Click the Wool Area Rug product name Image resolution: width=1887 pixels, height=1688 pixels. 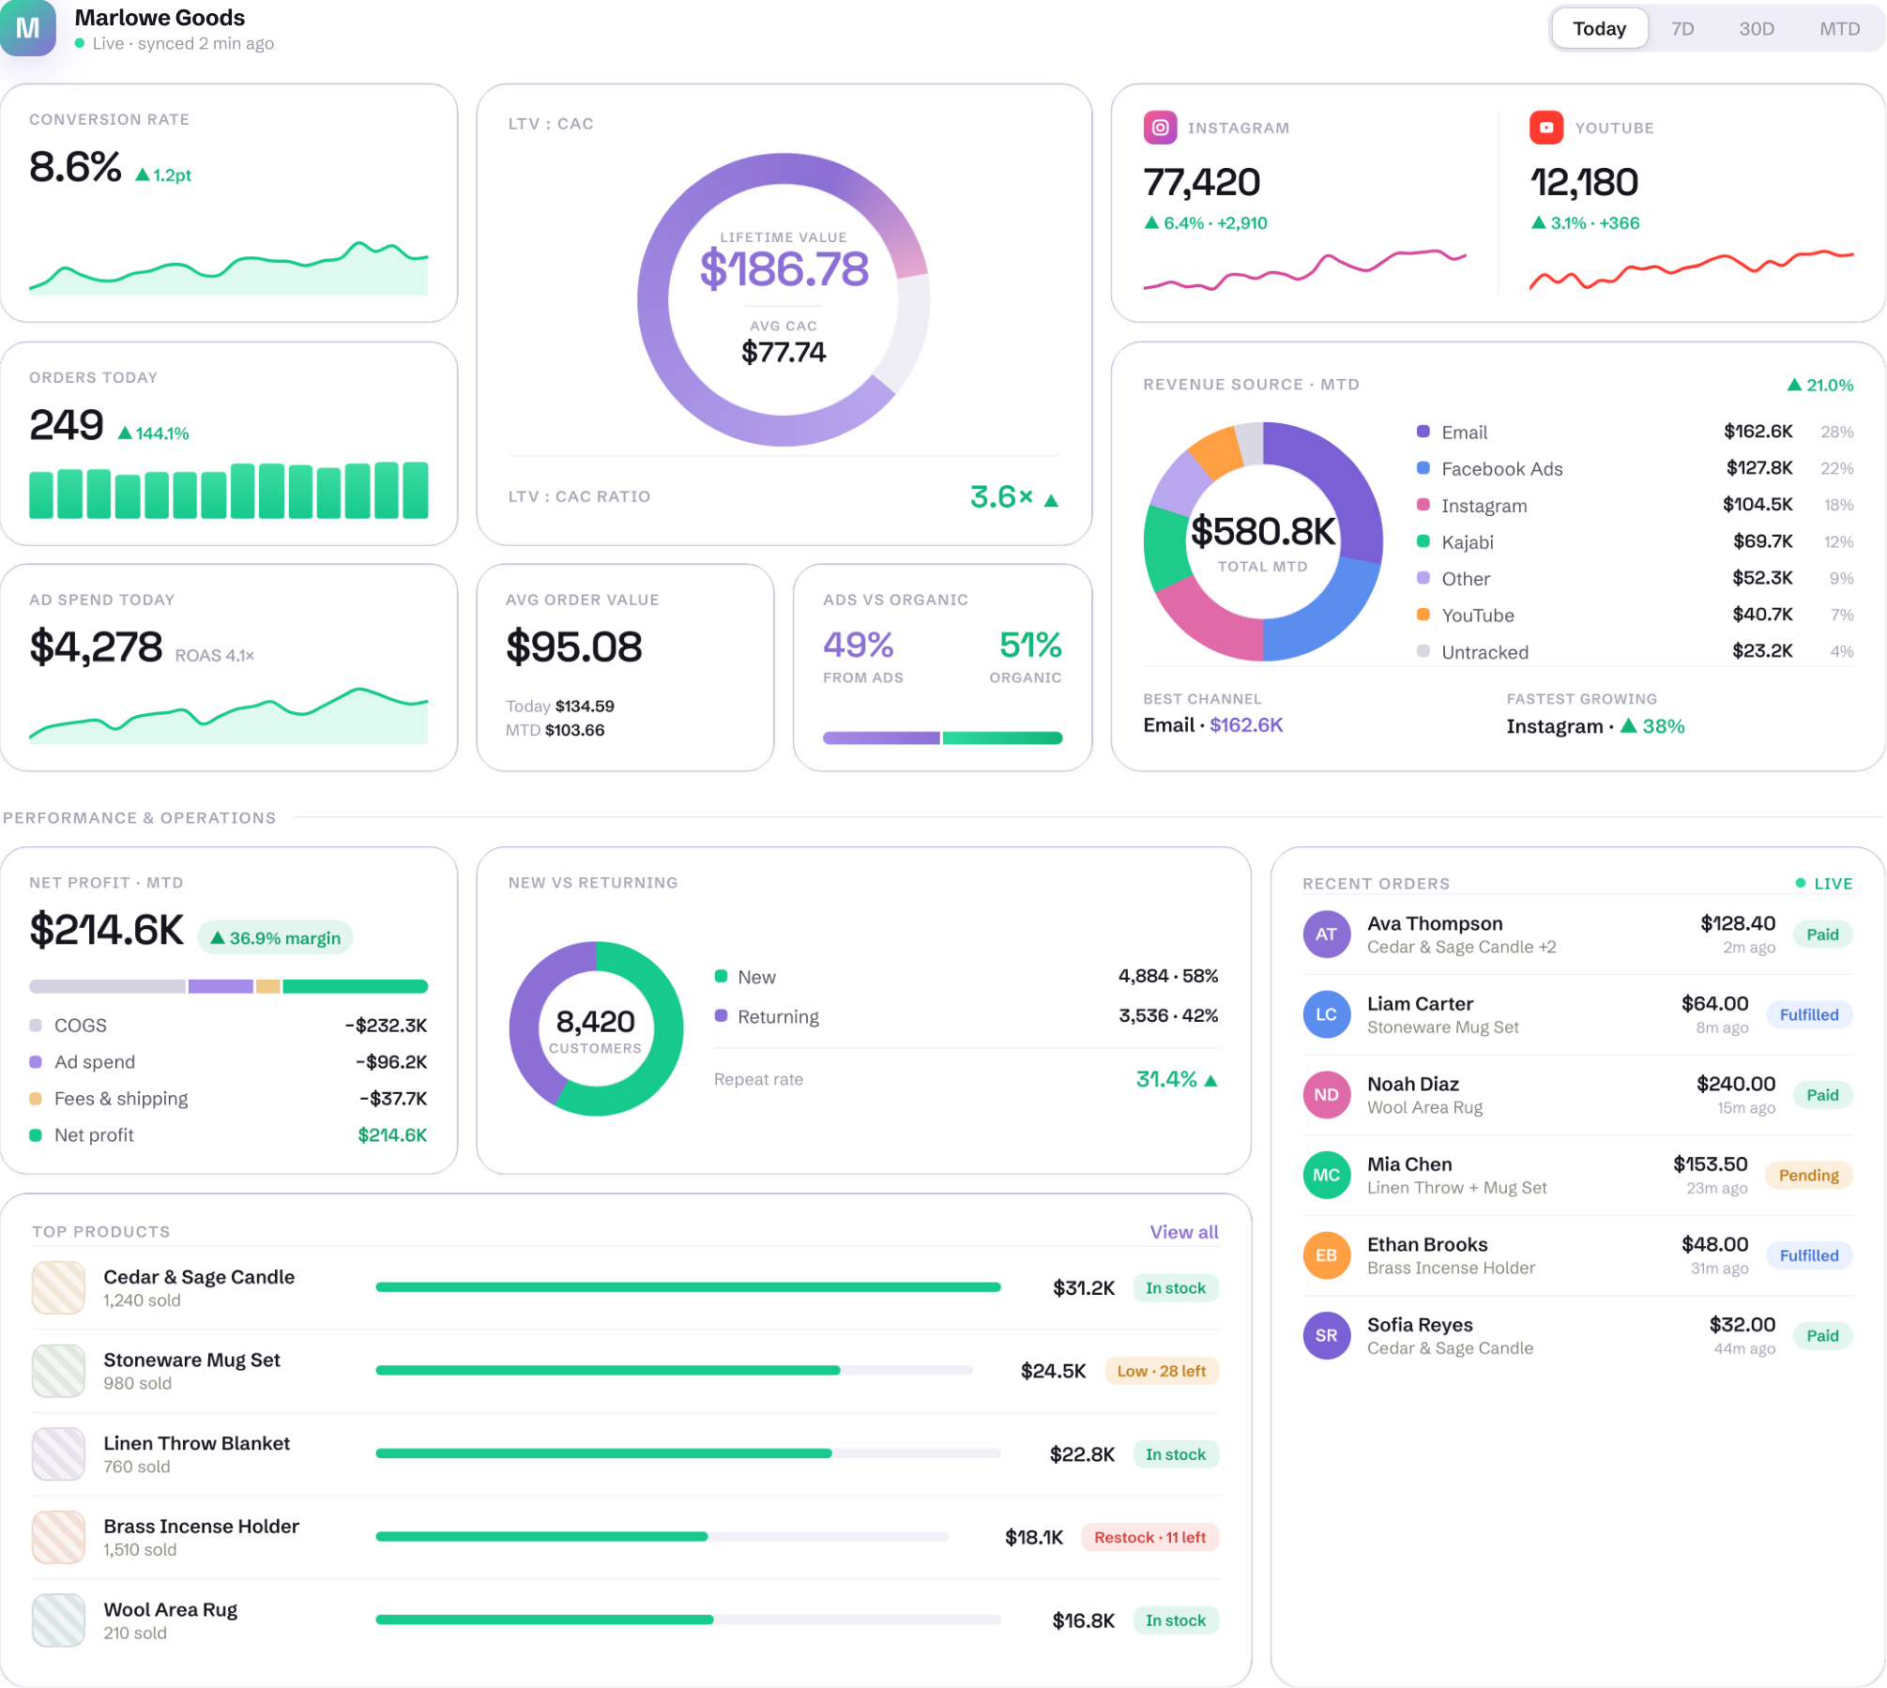(x=170, y=1609)
